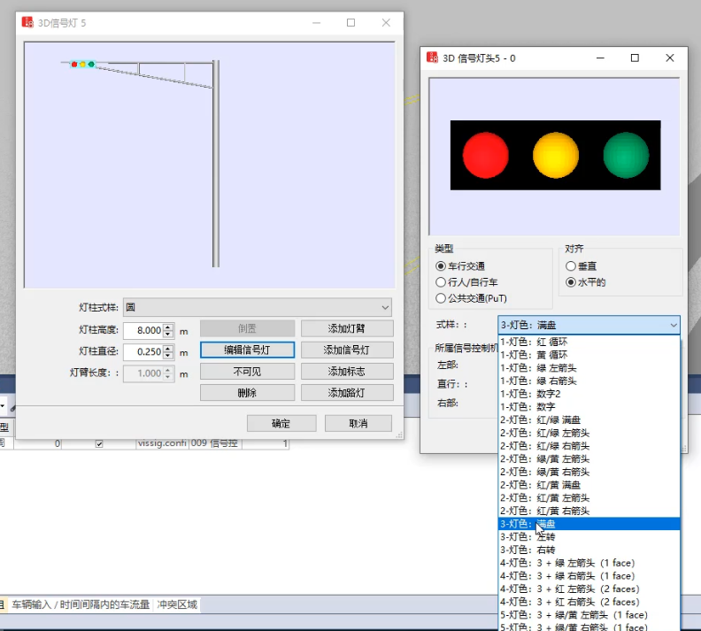This screenshot has height=631, width=701.
Task: Select '3-灯色: 右转' option
Action: tap(589, 550)
